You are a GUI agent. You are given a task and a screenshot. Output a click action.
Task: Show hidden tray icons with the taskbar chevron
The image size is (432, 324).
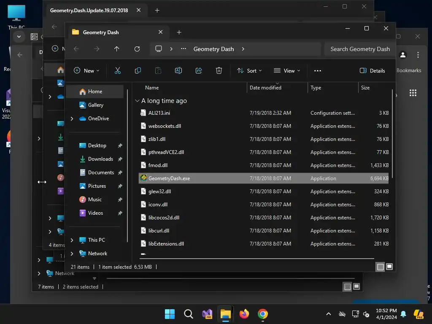click(328, 314)
